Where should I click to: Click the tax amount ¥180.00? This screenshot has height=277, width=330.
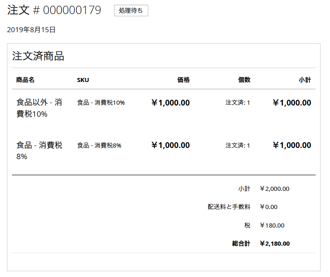point(272,225)
